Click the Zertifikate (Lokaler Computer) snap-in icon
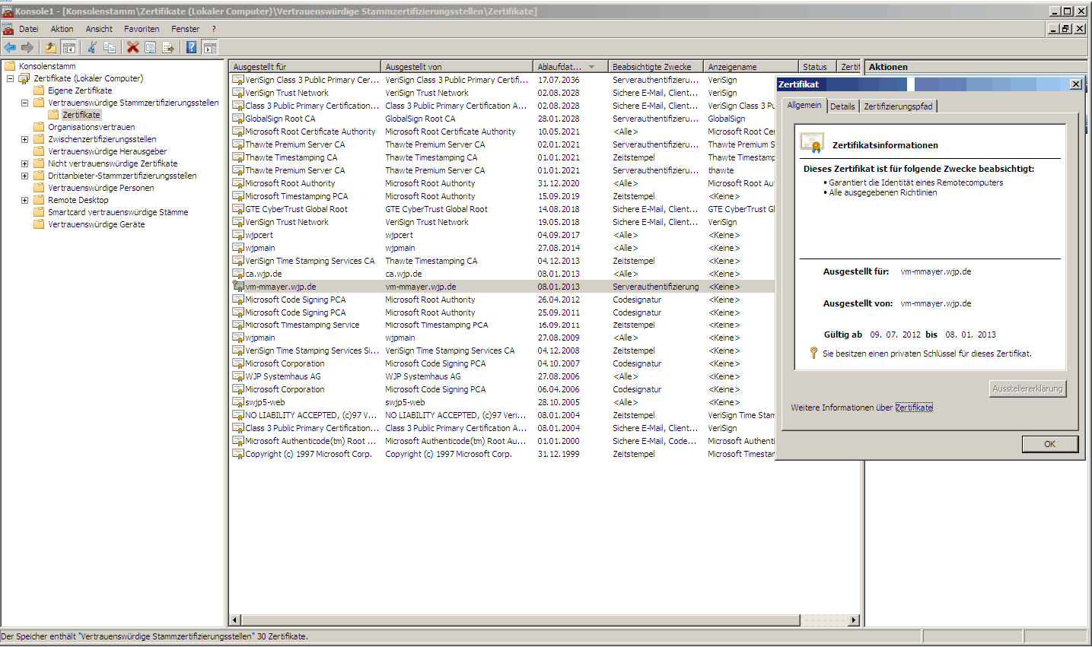The width and height of the screenshot is (1092, 647). click(x=24, y=78)
